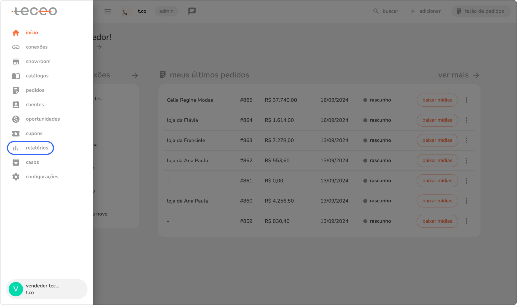Open talão de pedidos button
Image resolution: width=517 pixels, height=305 pixels.
coord(481,11)
